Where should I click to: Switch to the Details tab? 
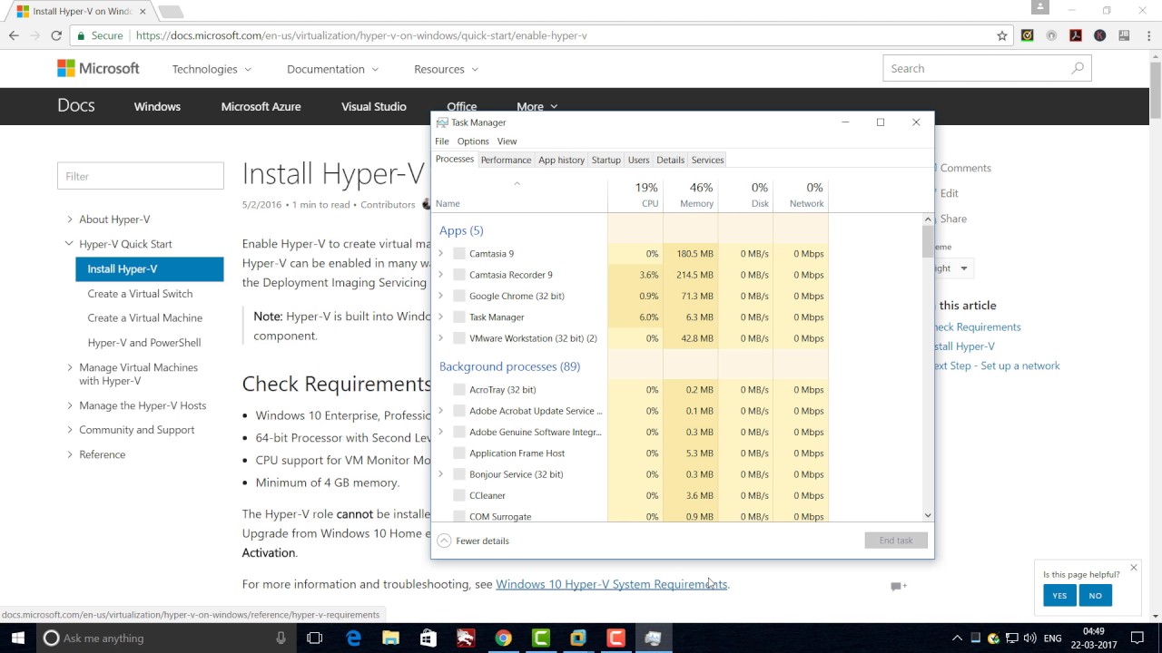click(670, 160)
